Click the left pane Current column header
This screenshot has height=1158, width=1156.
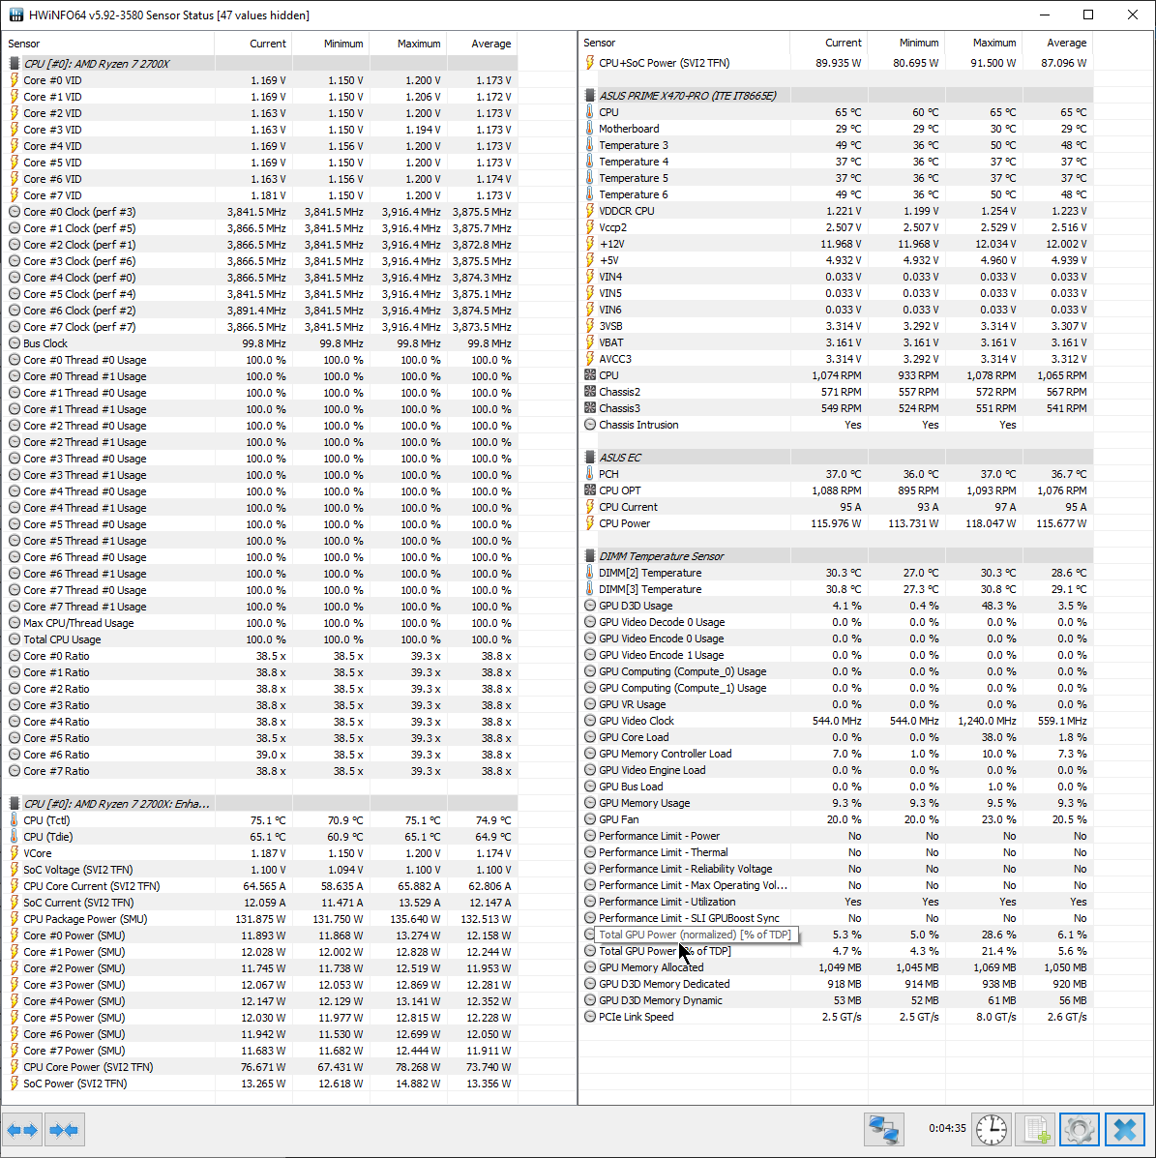253,44
